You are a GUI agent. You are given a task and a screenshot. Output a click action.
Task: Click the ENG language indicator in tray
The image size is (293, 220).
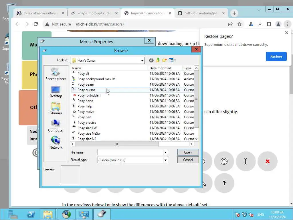(x=261, y=214)
